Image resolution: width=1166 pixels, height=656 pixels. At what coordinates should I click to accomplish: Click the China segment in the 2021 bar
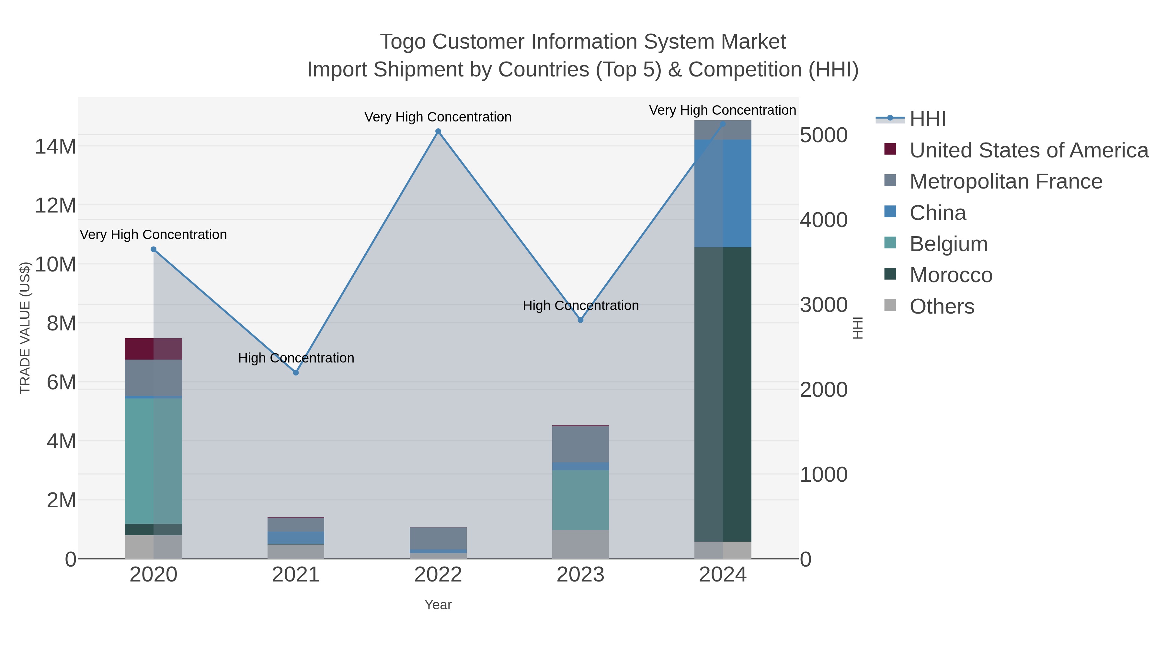(x=296, y=538)
